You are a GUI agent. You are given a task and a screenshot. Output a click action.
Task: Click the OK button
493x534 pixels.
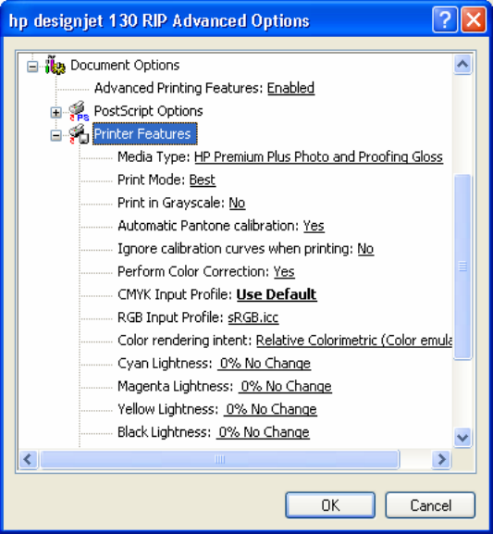[x=330, y=505]
